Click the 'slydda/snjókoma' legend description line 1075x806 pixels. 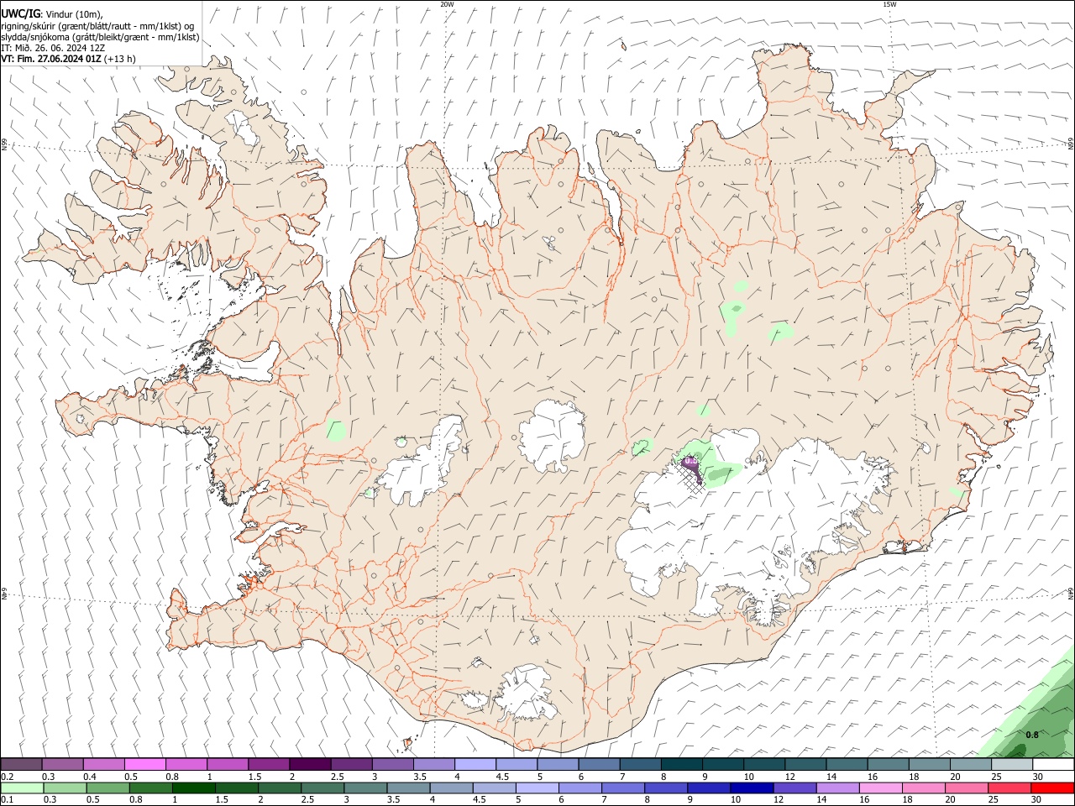100,37
